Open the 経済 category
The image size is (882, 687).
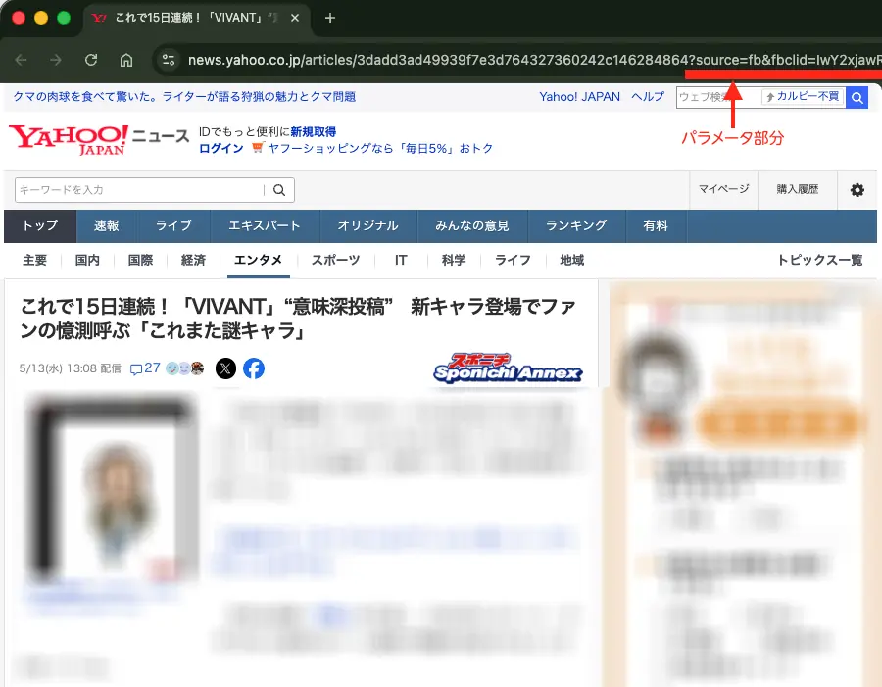point(193,260)
